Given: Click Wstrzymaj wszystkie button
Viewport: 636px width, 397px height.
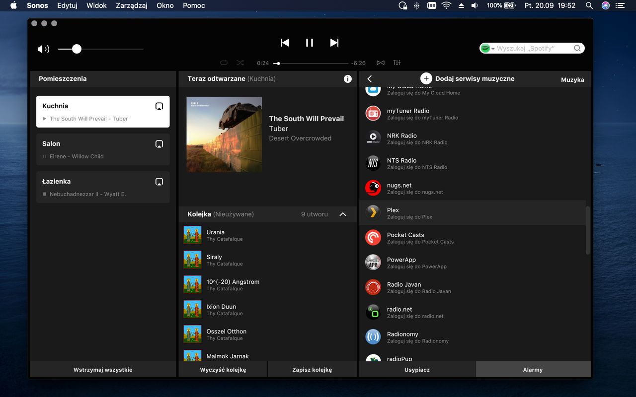Looking at the screenshot, I should 103,370.
